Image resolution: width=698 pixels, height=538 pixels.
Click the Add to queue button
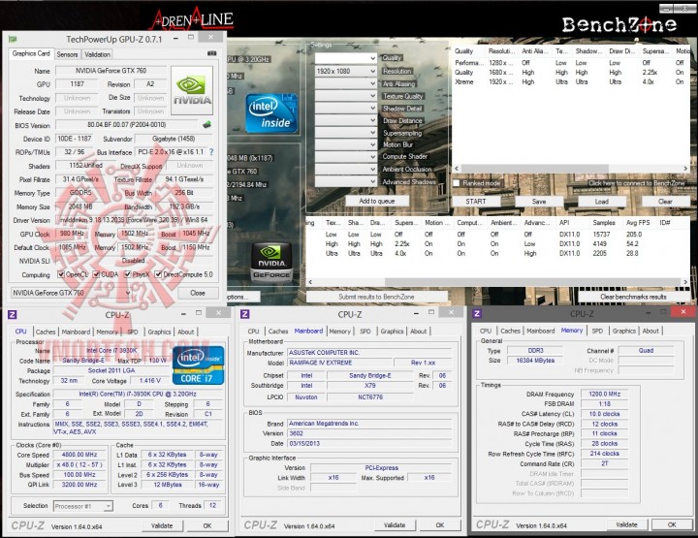[x=376, y=201]
